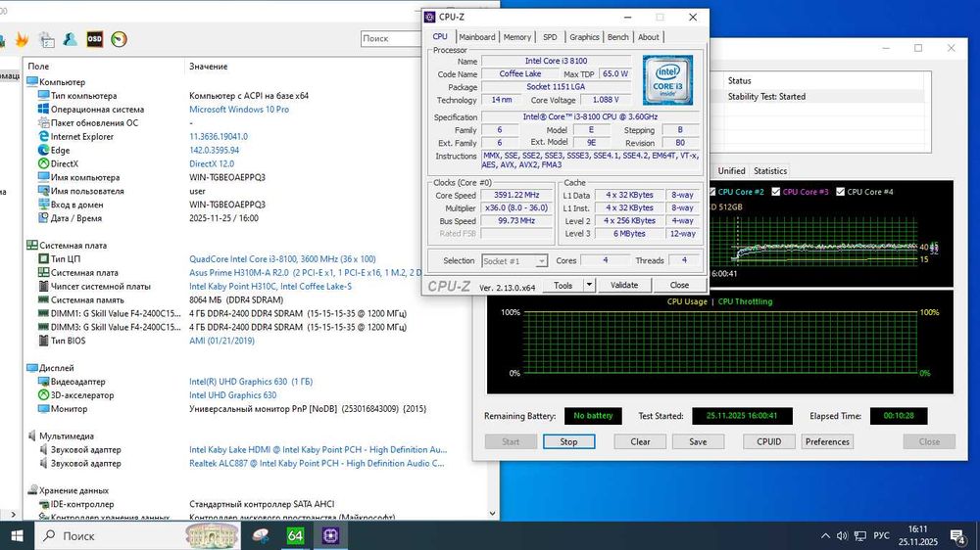Click the speaker icon of Realtek ALC887 row
This screenshot has width=980, height=550.
pyautogui.click(x=43, y=463)
